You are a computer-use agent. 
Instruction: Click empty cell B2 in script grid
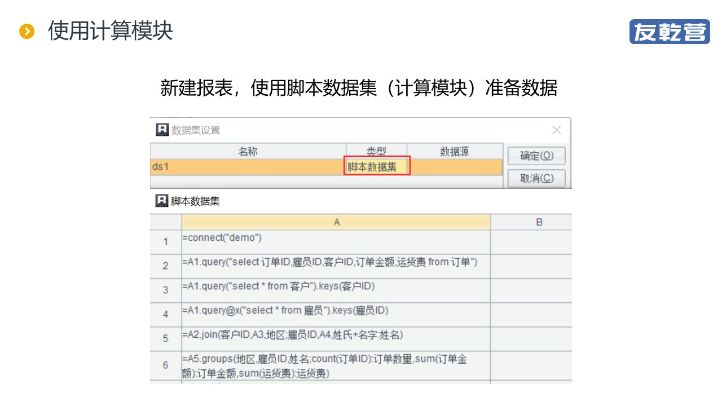(531, 266)
